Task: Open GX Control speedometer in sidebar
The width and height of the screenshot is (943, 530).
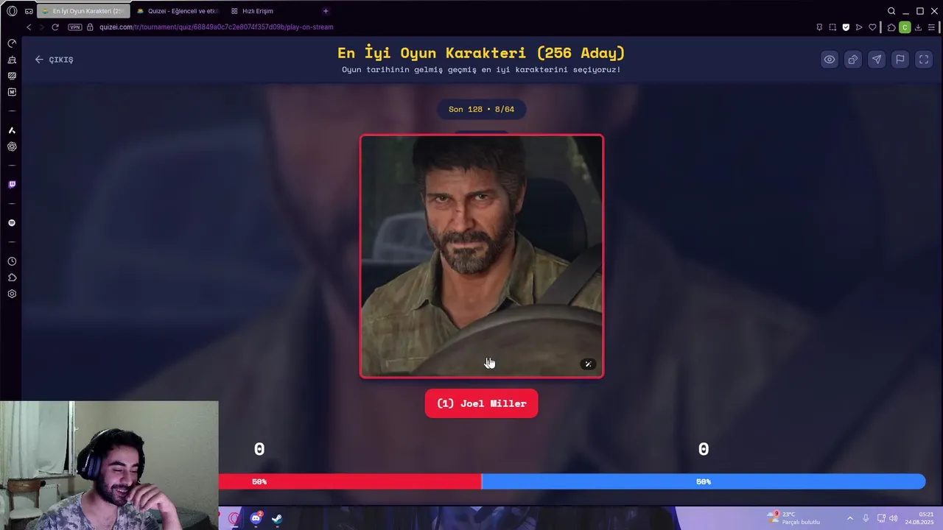Action: point(12,43)
